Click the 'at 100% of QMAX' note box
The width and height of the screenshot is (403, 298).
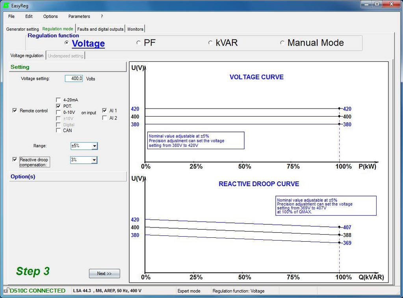click(326, 206)
